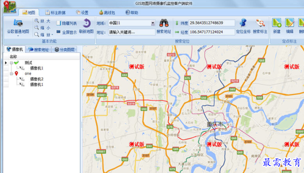This screenshot has height=173, width=304.
Task: Click the 经度 longitude field
Action: pos(212,32)
